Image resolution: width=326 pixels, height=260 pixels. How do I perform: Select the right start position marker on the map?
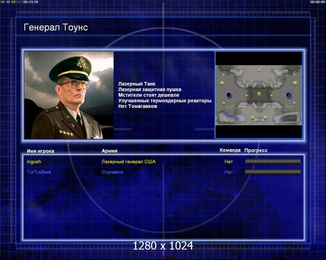point(289,95)
